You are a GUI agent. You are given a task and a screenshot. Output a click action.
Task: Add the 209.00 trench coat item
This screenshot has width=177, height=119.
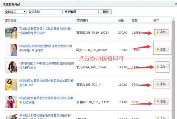[161, 32]
